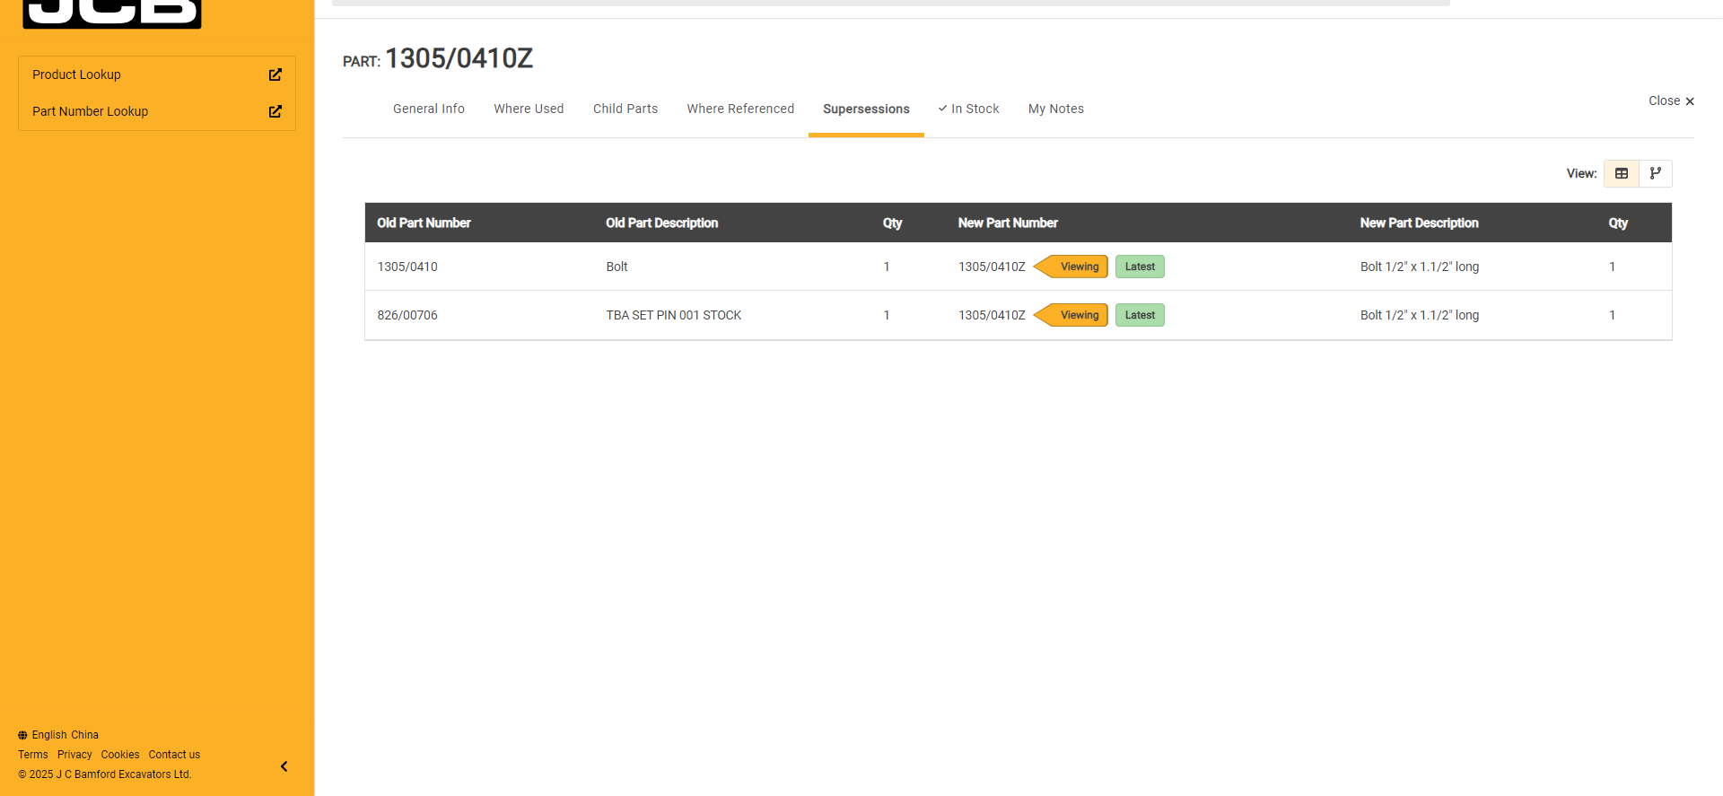This screenshot has height=796, width=1723.
Task: Switch to table grid view
Action: click(1621, 173)
